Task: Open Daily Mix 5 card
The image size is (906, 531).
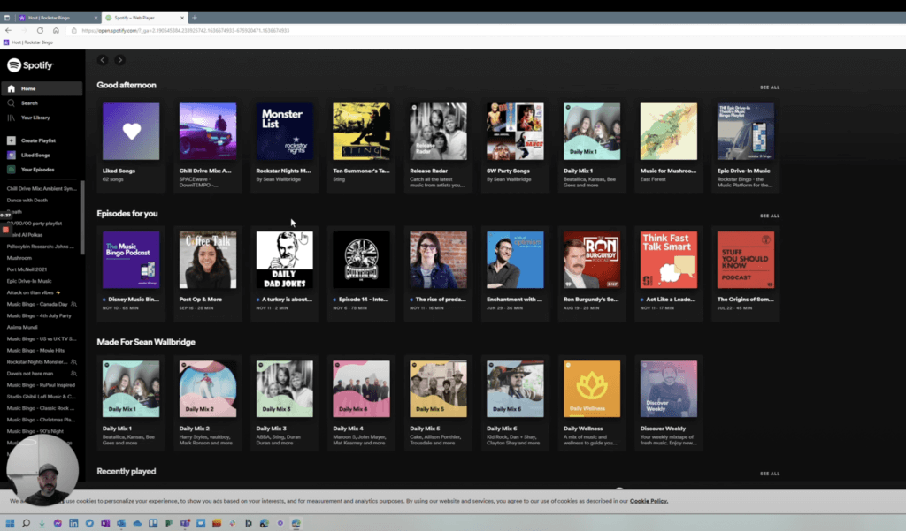Action: point(438,403)
